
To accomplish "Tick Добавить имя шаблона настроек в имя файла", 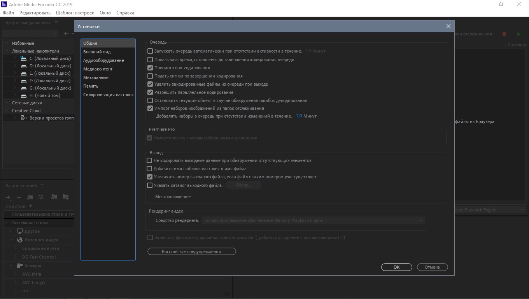I will click(x=149, y=169).
